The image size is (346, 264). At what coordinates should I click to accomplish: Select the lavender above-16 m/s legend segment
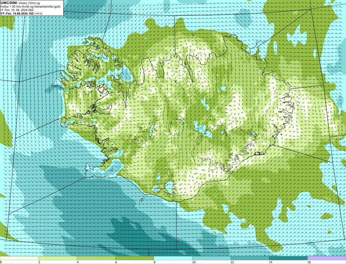(x=327, y=258)
